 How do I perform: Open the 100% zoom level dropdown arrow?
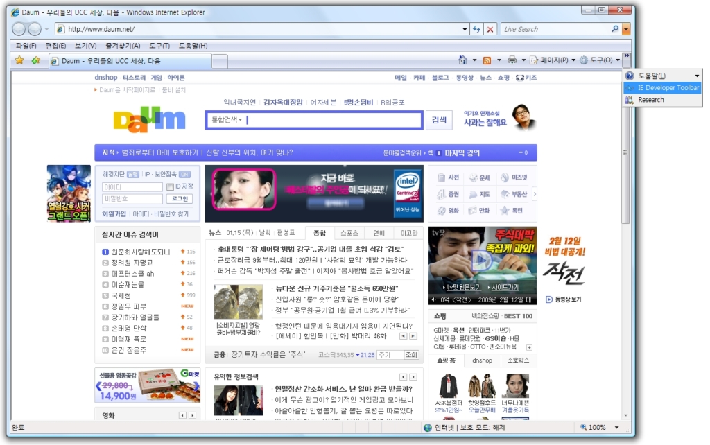click(x=616, y=428)
